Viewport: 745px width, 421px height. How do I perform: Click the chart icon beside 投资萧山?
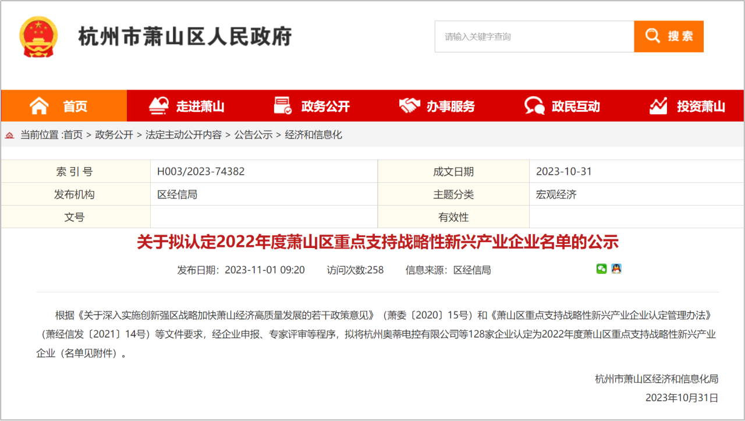pyautogui.click(x=658, y=106)
